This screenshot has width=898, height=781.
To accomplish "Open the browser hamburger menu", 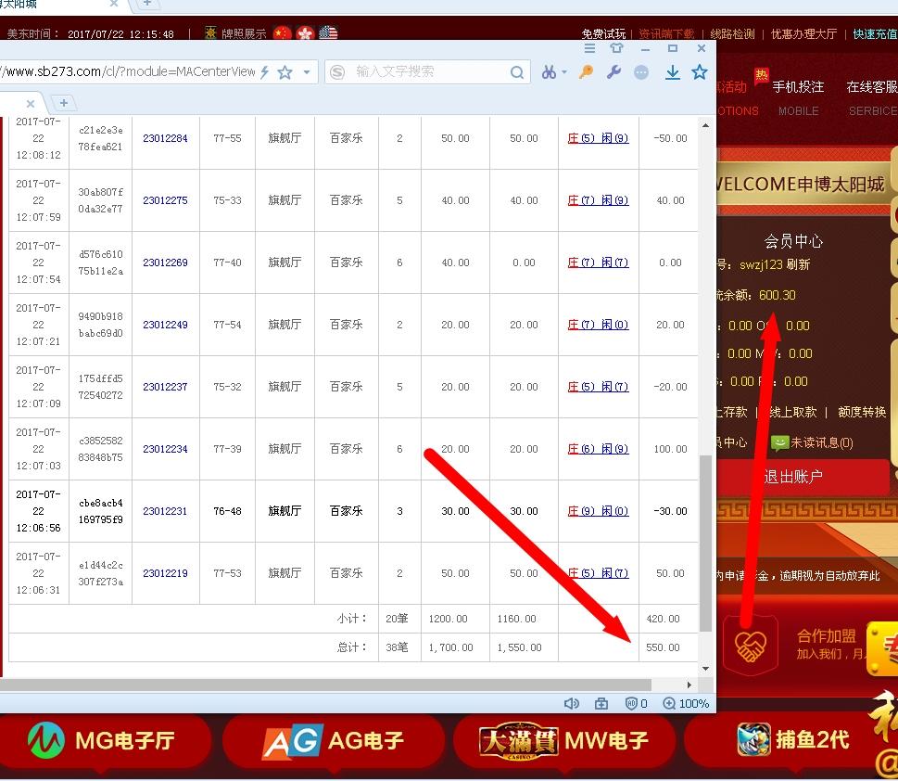I will pos(590,47).
